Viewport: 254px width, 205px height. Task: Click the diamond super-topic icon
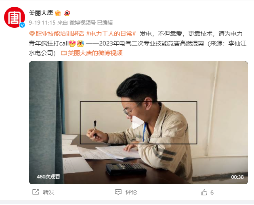click(x=32, y=34)
